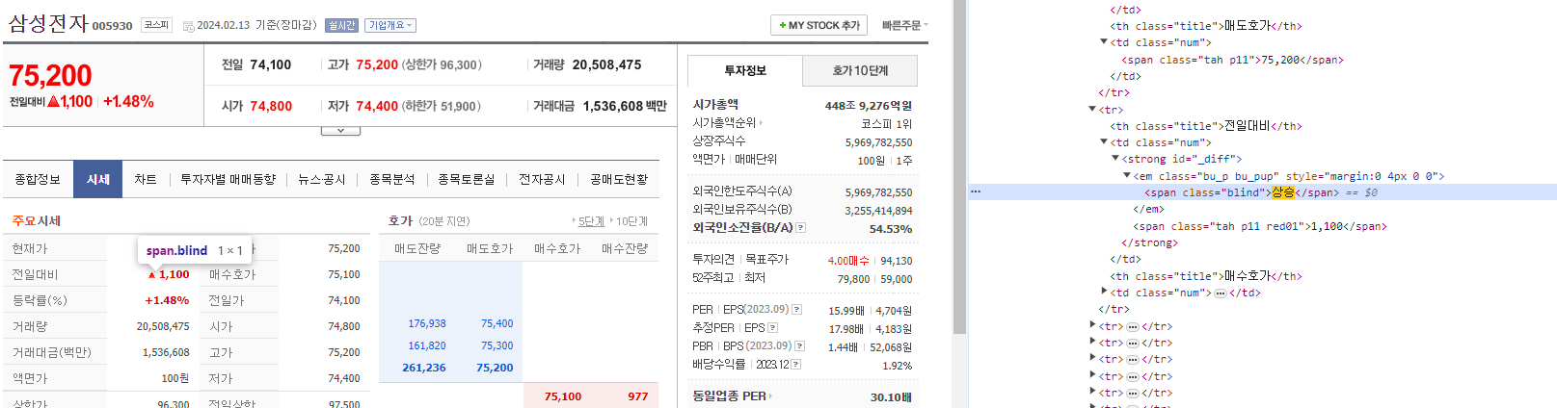Screen dimensions: 1557x408
Task: Expand the first collapsed <tr> node in DevTools
Action: pyautogui.click(x=1092, y=326)
